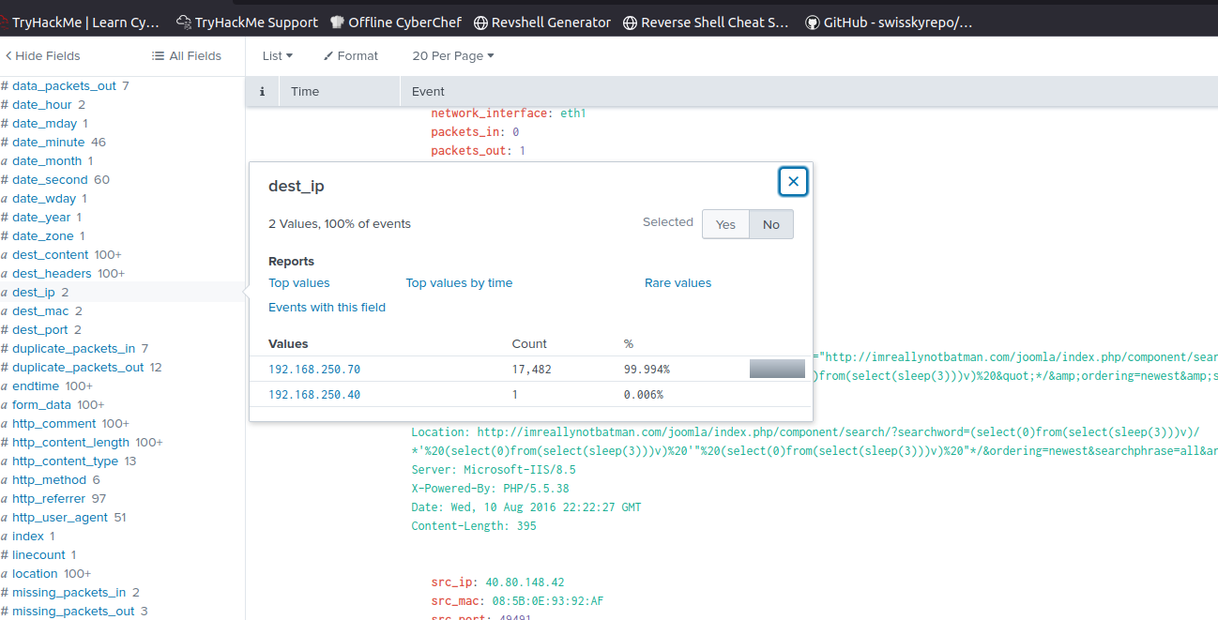This screenshot has height=620, width=1218.
Task: Open the Format options dropdown
Action: [351, 56]
